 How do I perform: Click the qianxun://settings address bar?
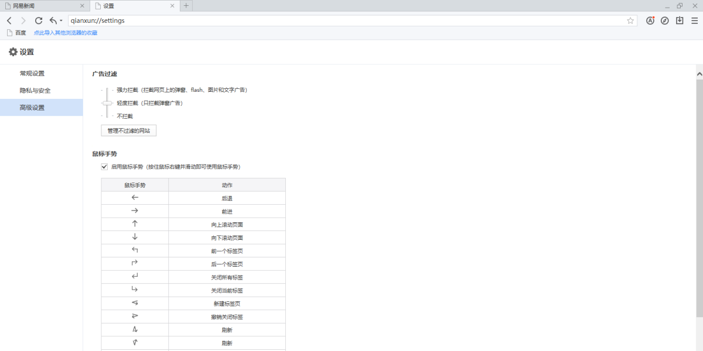click(x=346, y=20)
